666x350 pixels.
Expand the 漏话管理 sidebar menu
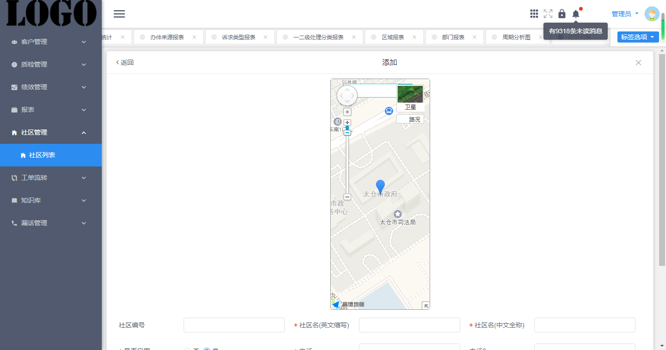tap(51, 223)
